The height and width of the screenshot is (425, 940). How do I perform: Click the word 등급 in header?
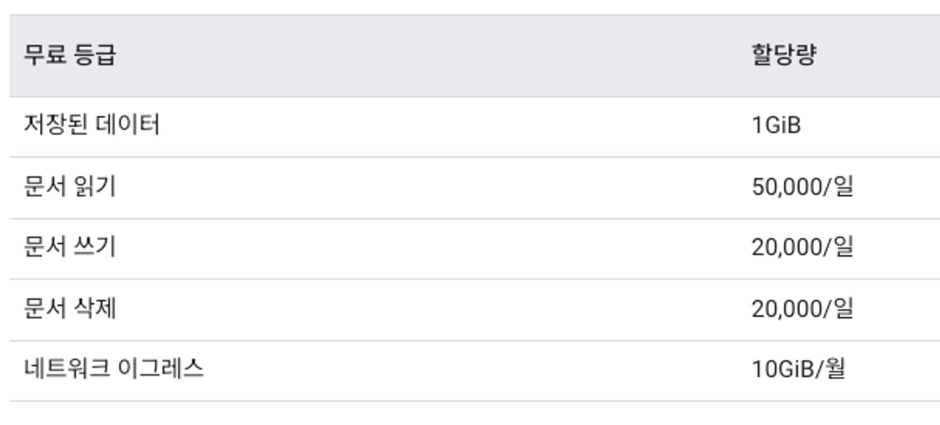click(x=94, y=55)
